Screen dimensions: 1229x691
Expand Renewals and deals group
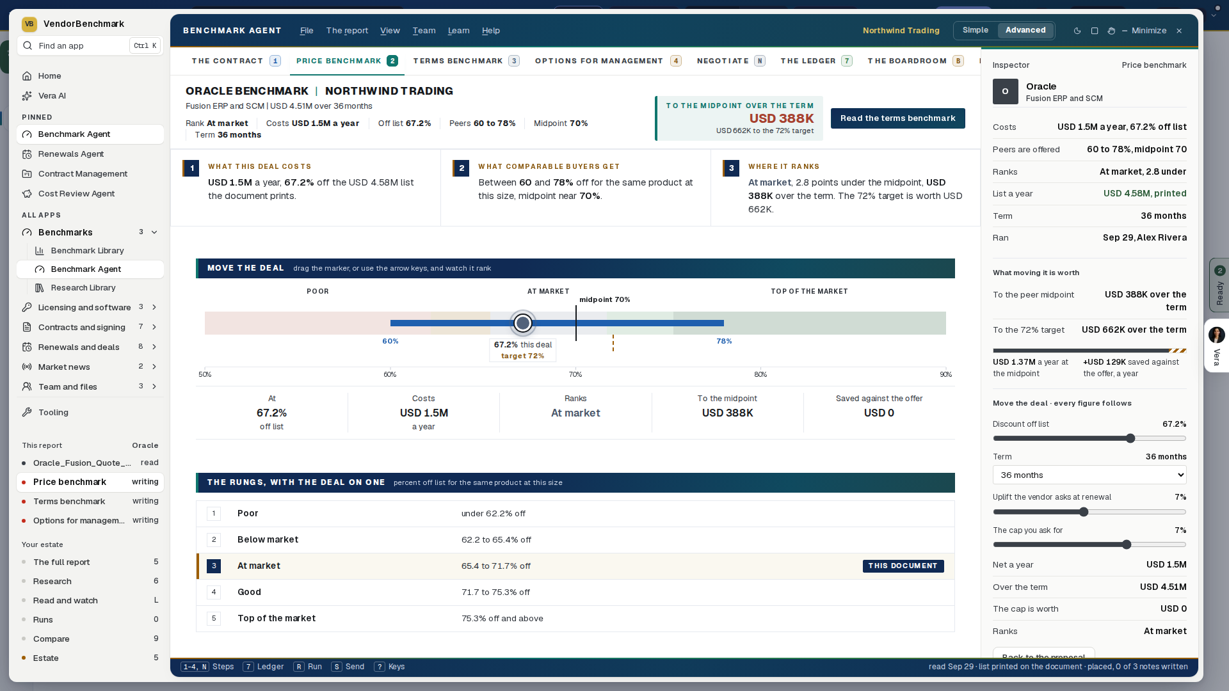point(154,347)
